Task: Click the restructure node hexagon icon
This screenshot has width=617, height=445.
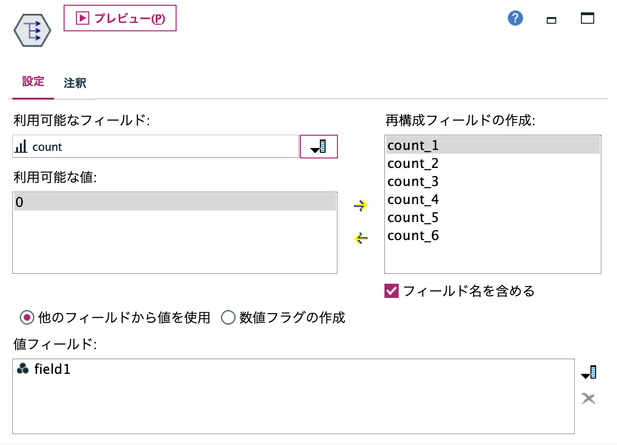Action: 32,30
